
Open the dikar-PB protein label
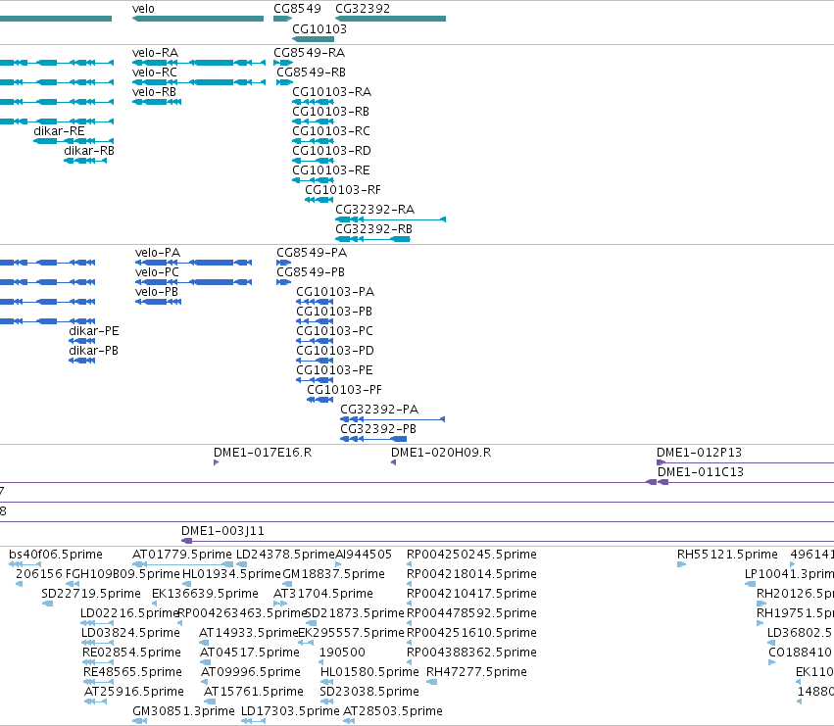[x=93, y=351]
